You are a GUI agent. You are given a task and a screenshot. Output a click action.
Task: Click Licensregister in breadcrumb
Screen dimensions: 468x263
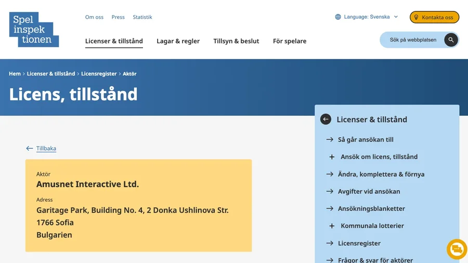[x=99, y=74]
